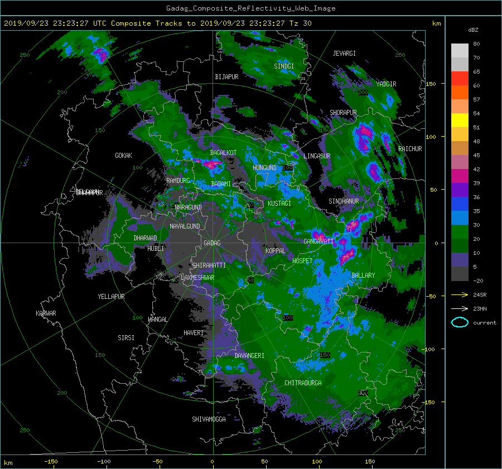Click the LAXMESHWAR label

[x=197, y=278]
